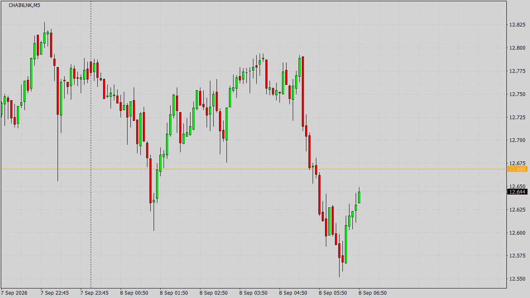Click the 8 Sep 04:50 time label
This screenshot has height=298, width=530.
293,293
